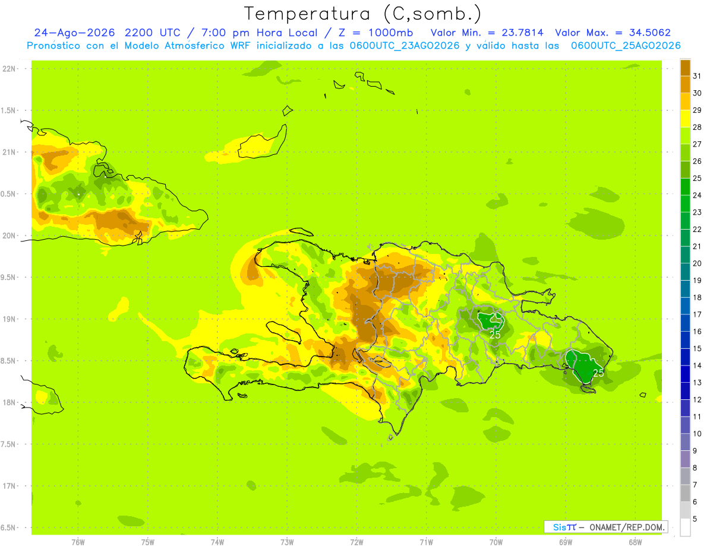The height and width of the screenshot is (550, 713).
Task: Click the '19N' latitude label
Action: coord(10,319)
